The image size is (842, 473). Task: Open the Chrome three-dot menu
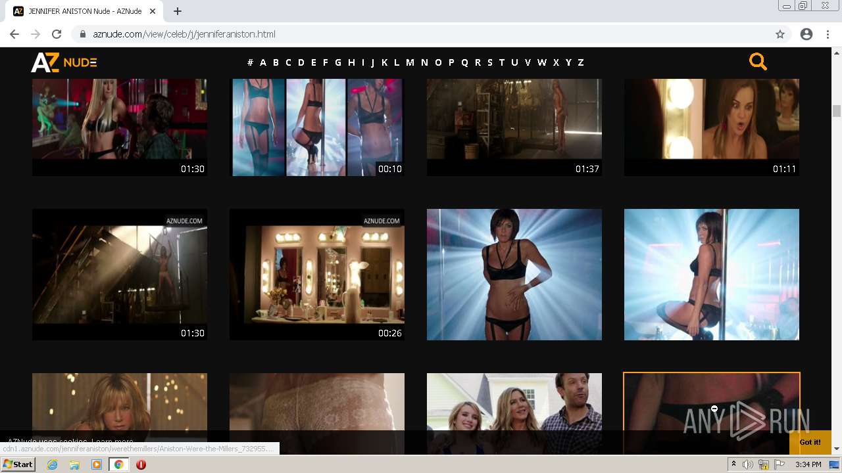(828, 34)
